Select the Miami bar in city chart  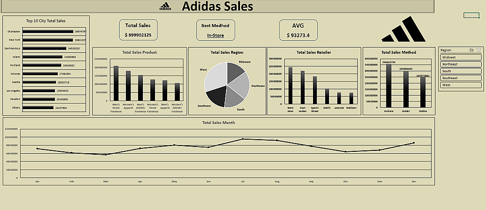pyautogui.click(x=42, y=57)
